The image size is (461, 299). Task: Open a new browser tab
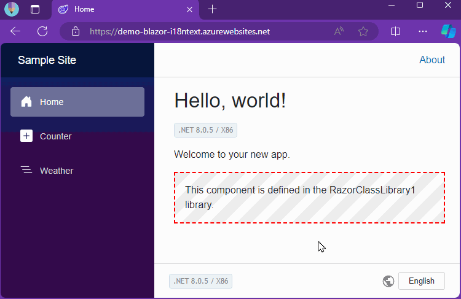pos(212,9)
